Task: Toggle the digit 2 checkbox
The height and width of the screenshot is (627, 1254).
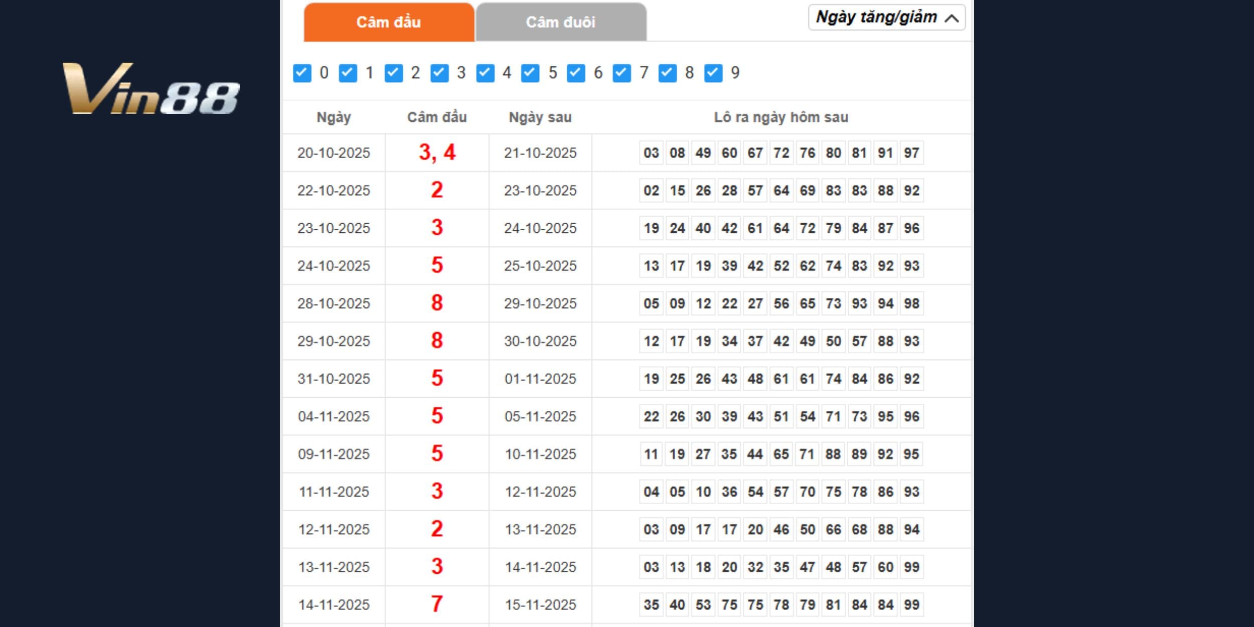Action: coord(393,73)
